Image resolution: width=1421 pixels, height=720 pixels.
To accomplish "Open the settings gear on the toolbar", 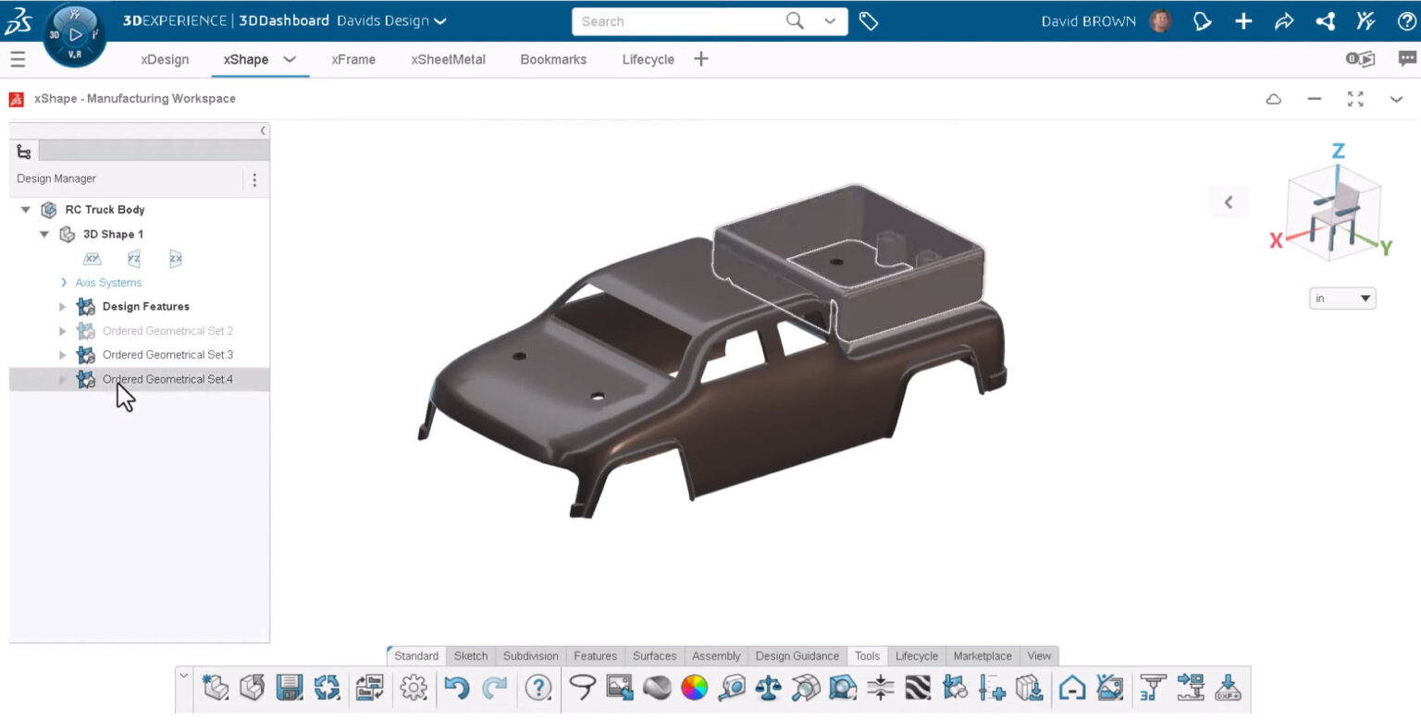I will click(414, 688).
